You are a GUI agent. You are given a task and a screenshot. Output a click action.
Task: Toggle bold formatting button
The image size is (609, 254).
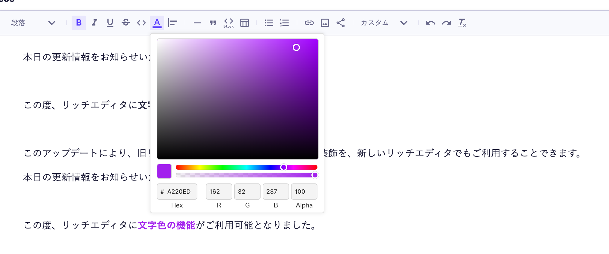click(79, 23)
